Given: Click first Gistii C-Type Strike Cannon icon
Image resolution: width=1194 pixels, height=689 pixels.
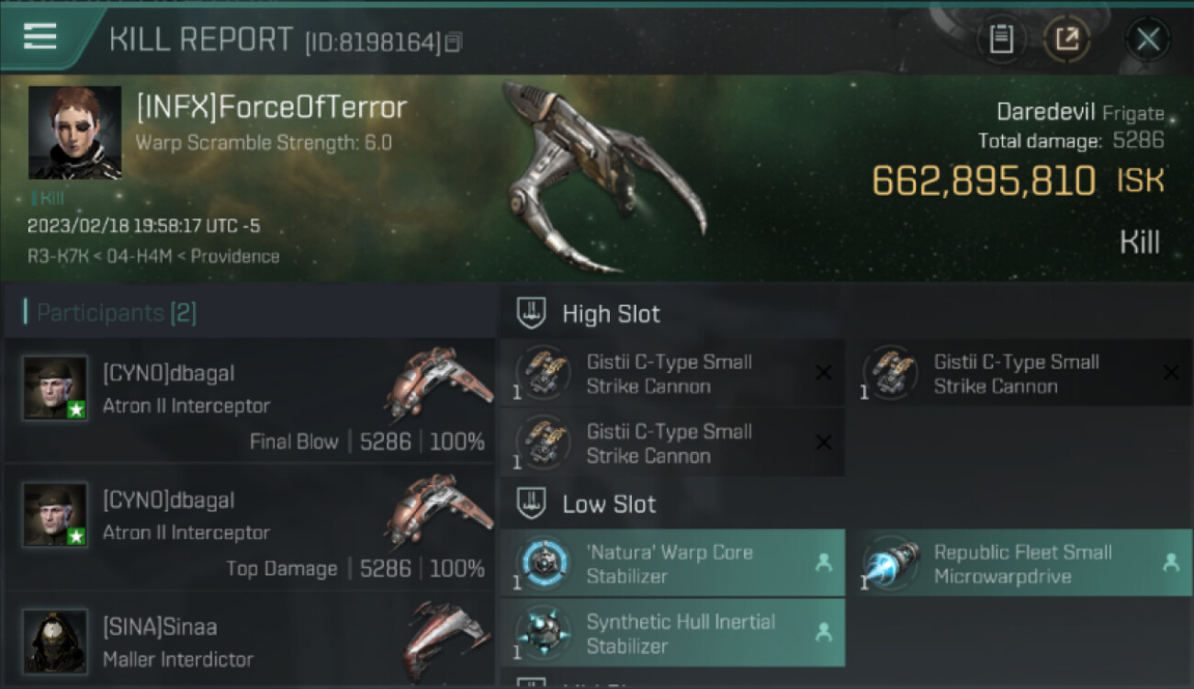Looking at the screenshot, I should (543, 374).
